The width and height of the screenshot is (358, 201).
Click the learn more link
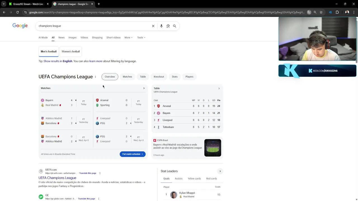point(96,61)
